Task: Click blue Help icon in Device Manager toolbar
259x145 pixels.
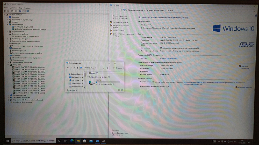Action: (20, 11)
